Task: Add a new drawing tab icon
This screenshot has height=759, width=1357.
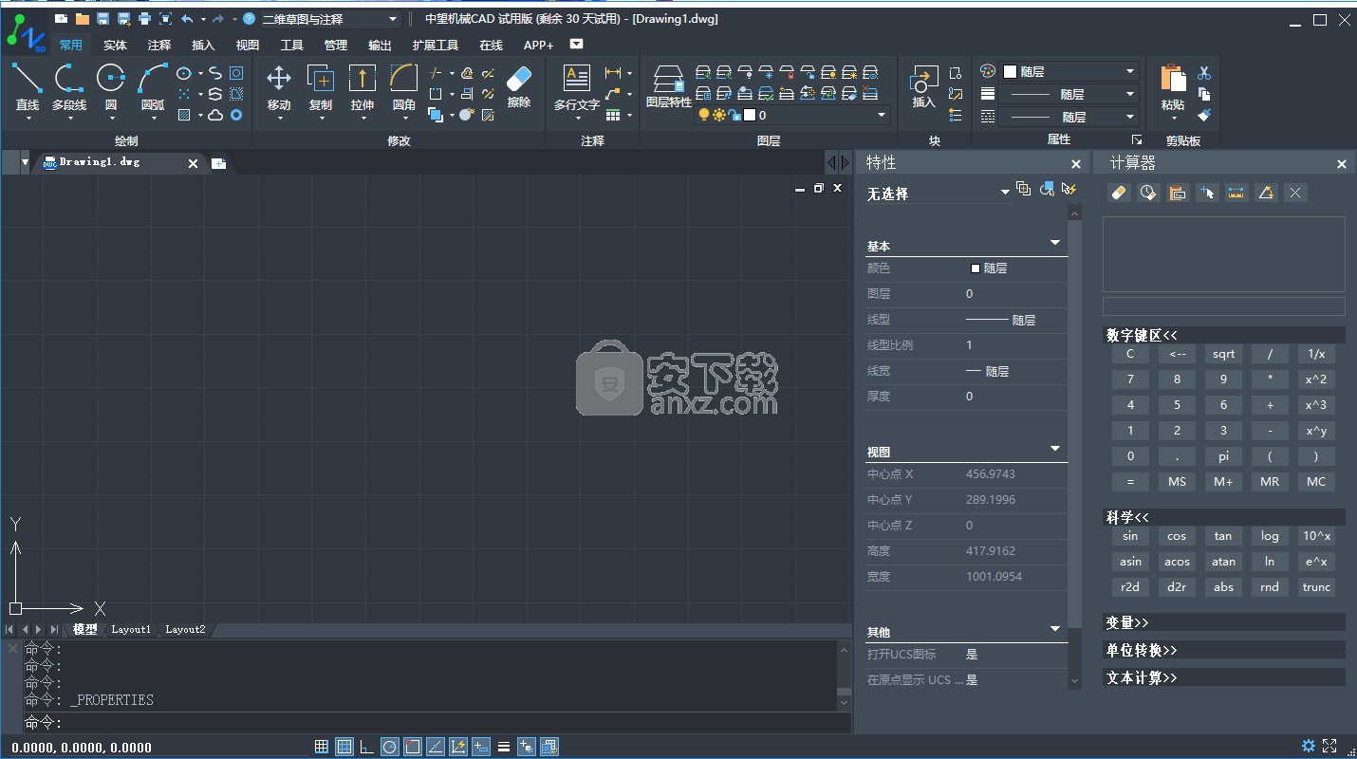Action: tap(218, 163)
